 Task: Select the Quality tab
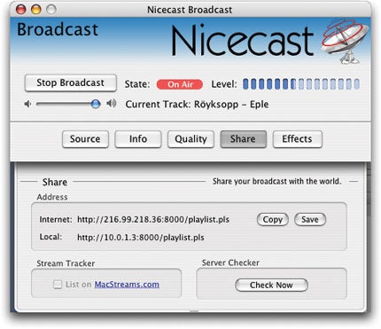[x=190, y=139]
